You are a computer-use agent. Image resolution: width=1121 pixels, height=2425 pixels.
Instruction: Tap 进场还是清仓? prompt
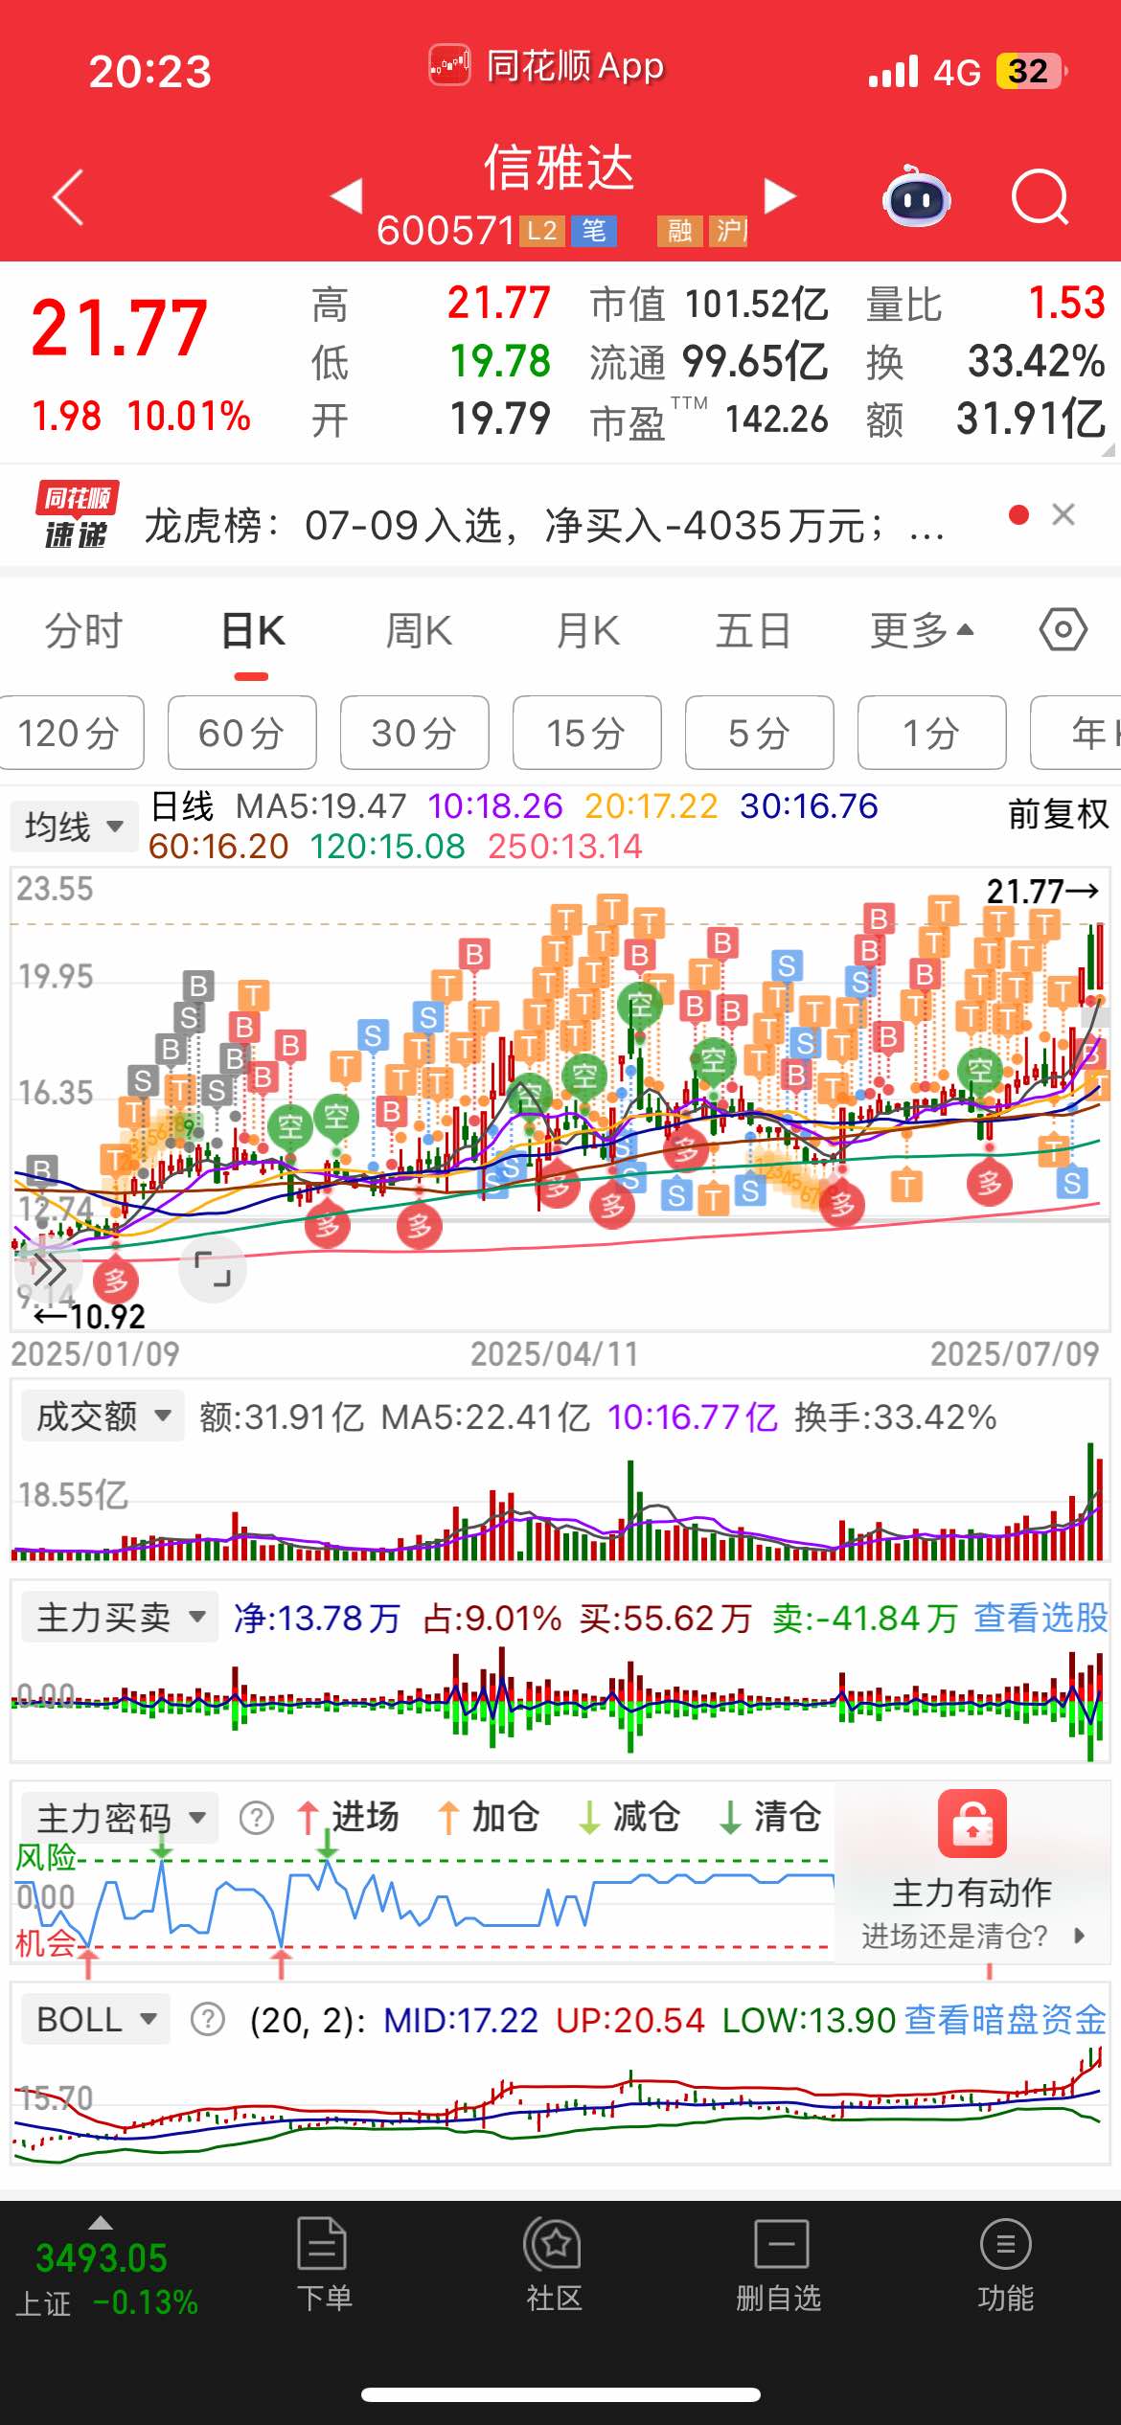(972, 1936)
